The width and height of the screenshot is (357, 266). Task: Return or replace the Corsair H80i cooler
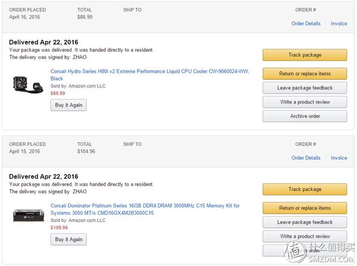tap(305, 74)
